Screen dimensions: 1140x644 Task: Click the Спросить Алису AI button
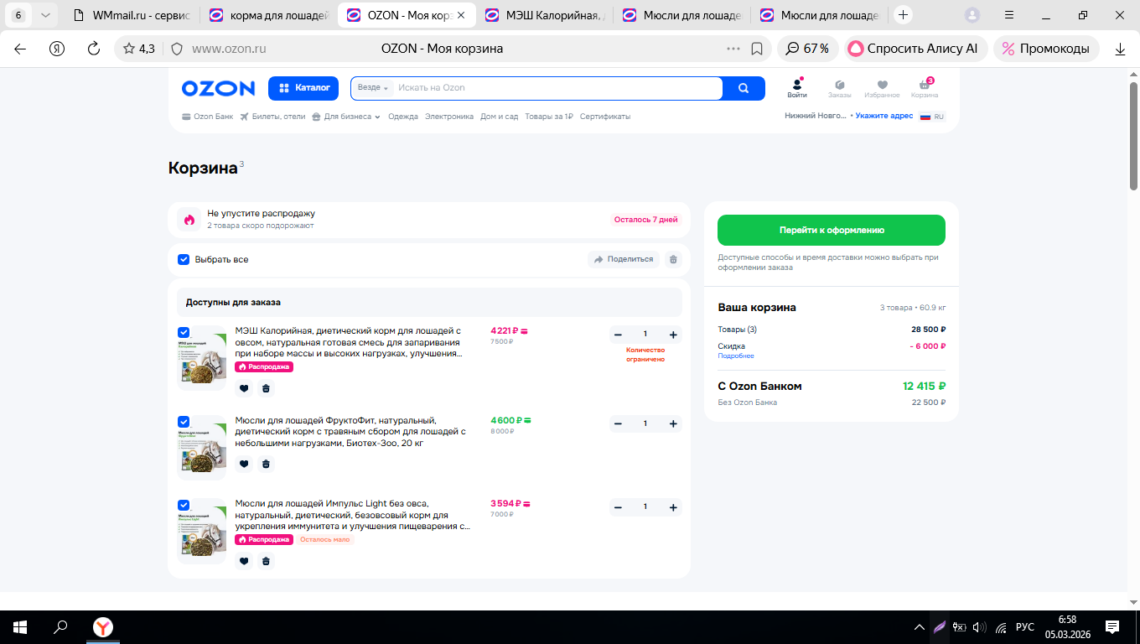click(916, 49)
